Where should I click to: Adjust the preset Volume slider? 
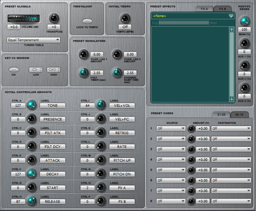24,18
